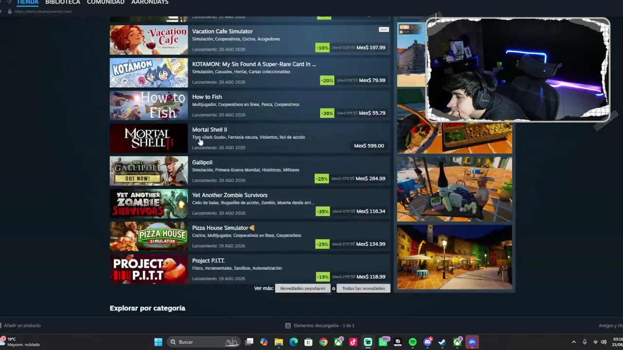
Task: Launch Microsoft Edge from the taskbar
Action: 293,342
